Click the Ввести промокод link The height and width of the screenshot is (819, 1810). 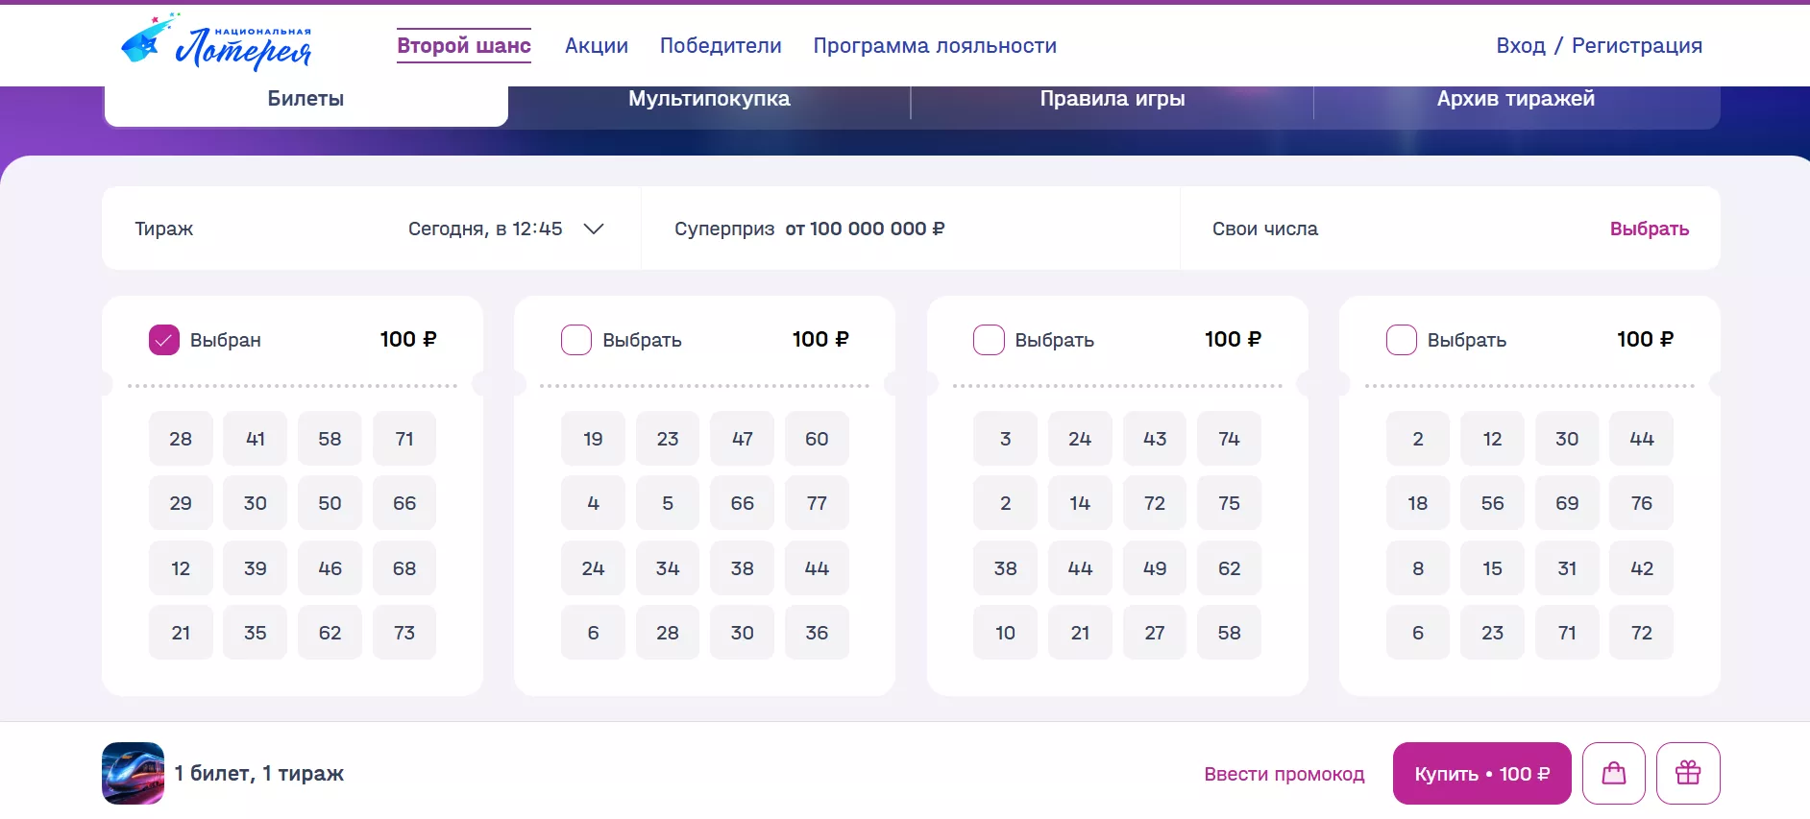coord(1284,774)
